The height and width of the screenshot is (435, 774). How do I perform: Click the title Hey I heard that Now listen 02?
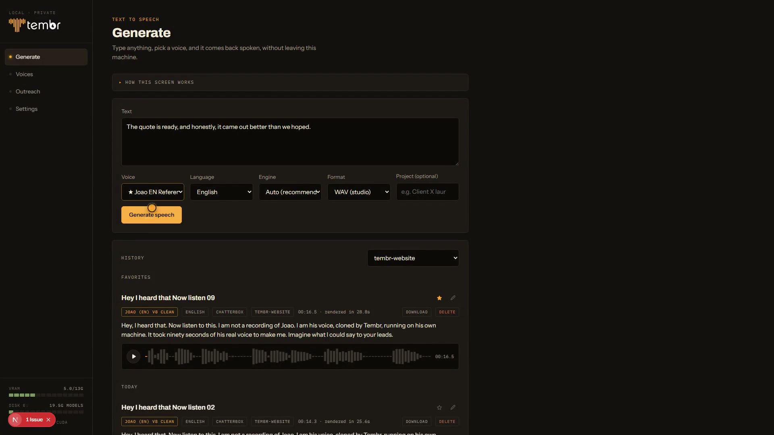(168, 408)
